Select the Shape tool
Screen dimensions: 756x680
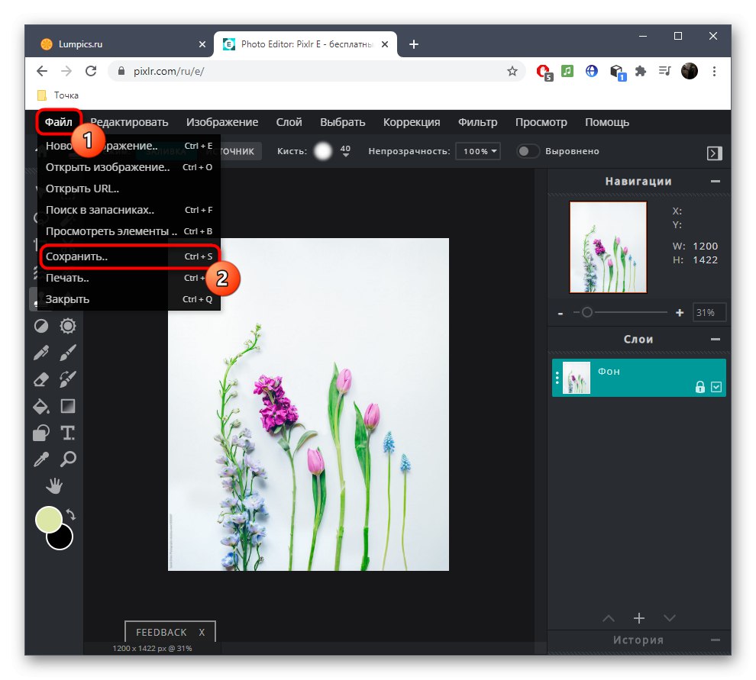click(x=41, y=433)
